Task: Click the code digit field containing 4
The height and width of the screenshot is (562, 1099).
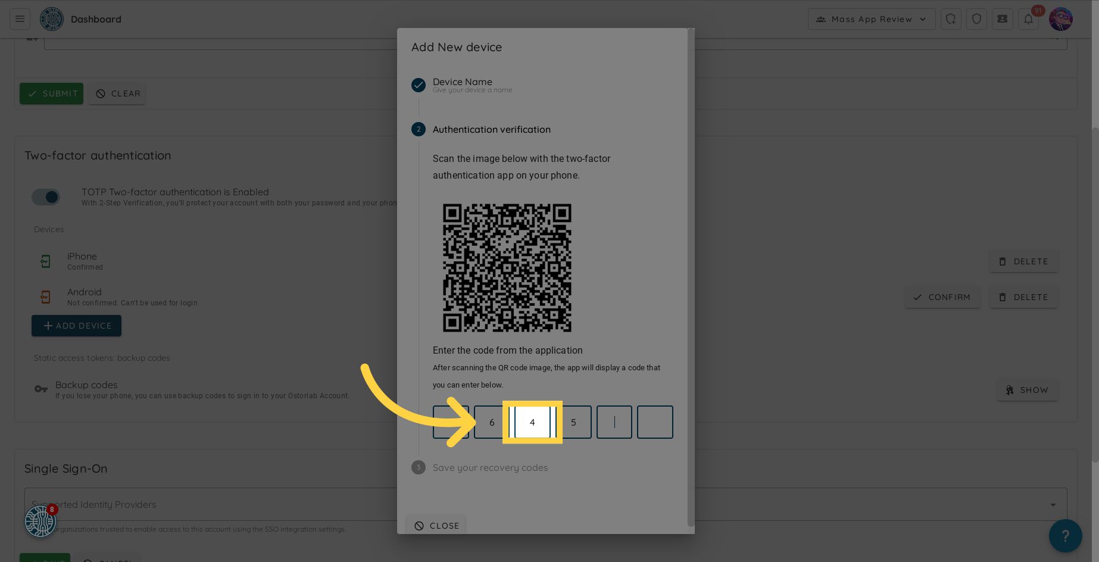Action: tap(532, 422)
